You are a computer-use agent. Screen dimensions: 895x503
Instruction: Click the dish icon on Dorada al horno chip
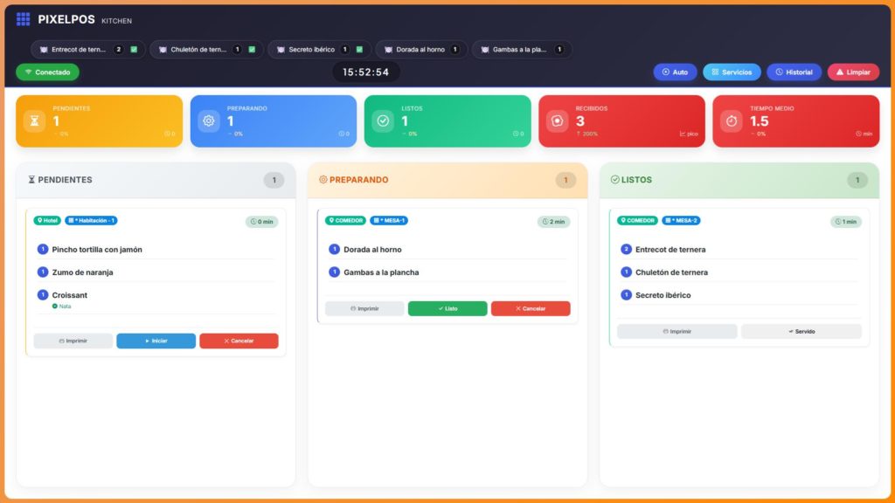pos(388,50)
